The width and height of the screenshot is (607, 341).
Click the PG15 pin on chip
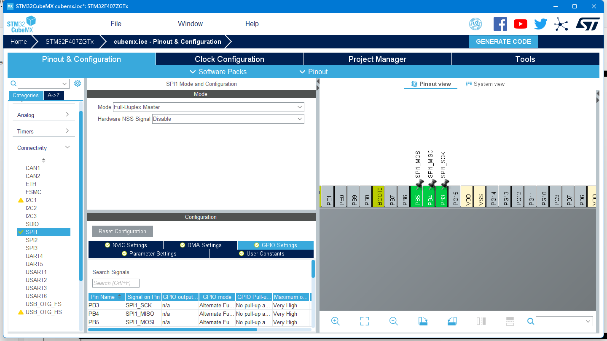pyautogui.click(x=454, y=196)
